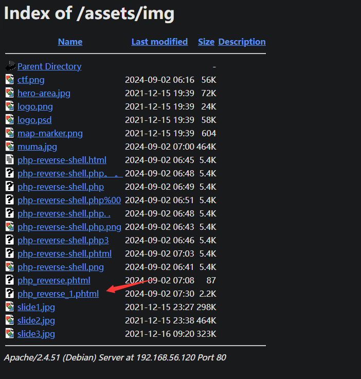Open the Parent Directory link

[49, 66]
